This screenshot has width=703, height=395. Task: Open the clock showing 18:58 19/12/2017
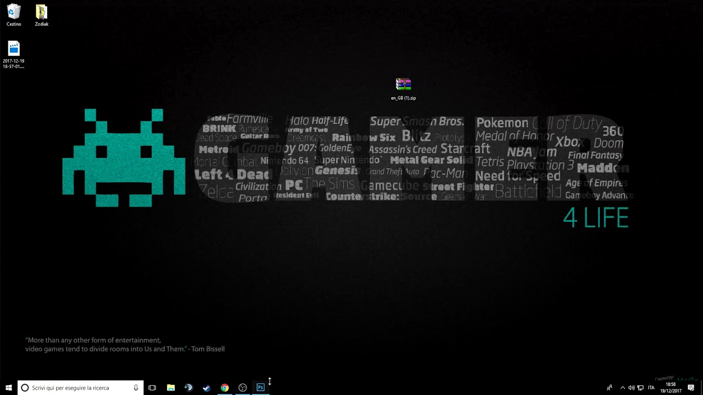click(x=671, y=388)
